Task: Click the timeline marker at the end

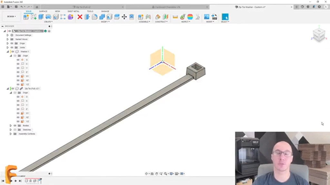Action: [x=41, y=180]
